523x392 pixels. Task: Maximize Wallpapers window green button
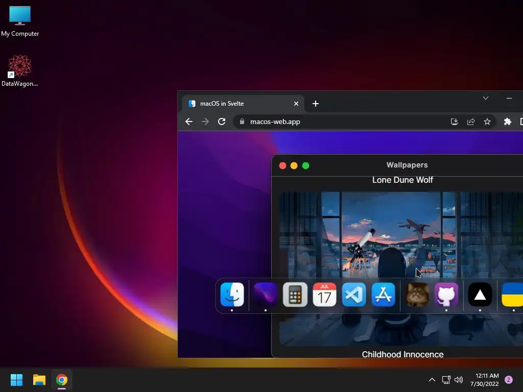(305, 166)
